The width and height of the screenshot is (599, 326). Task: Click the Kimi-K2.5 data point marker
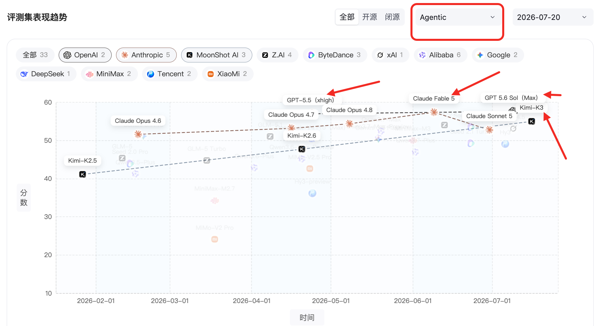click(x=83, y=174)
